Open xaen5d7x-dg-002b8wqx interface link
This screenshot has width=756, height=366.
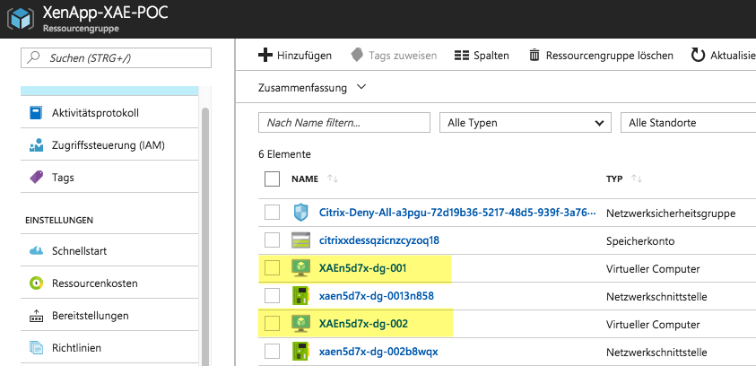[378, 351]
